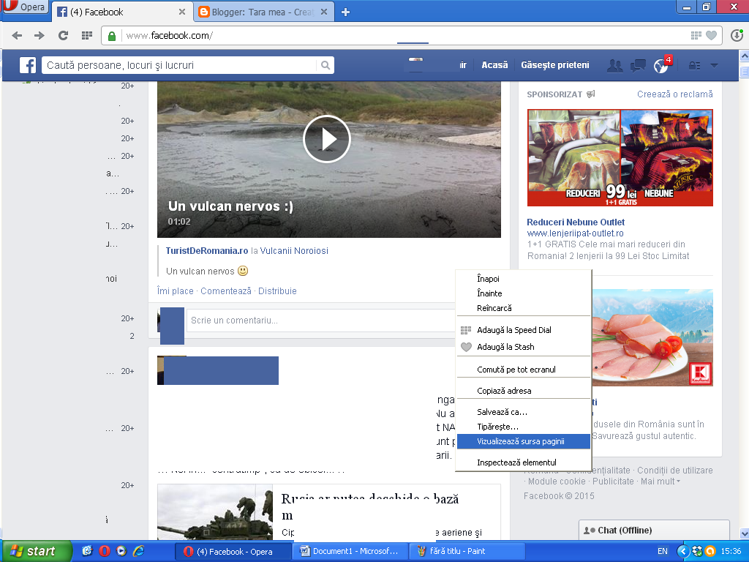Open Speed Dial grid icon in toolbar

pos(87,35)
